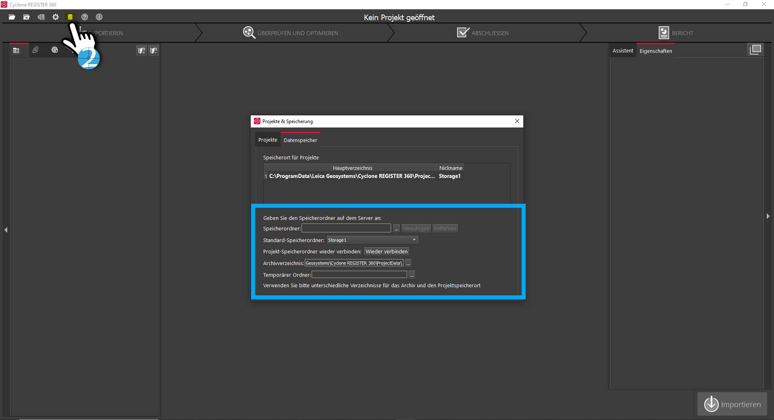
Task: Click the Bericht report icon
Action: pos(664,33)
